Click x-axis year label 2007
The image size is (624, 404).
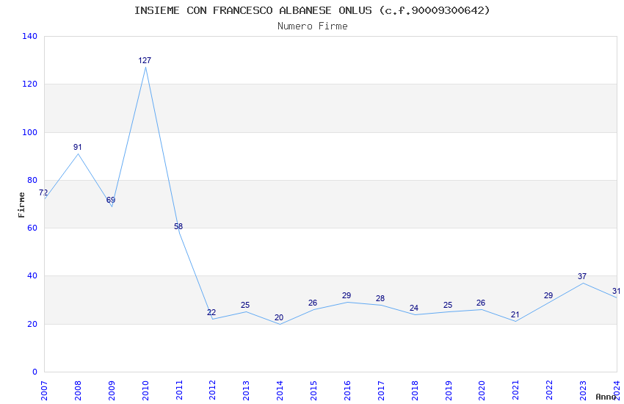pos(44,391)
